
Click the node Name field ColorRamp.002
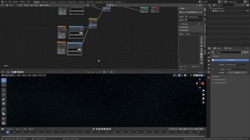point(194,17)
